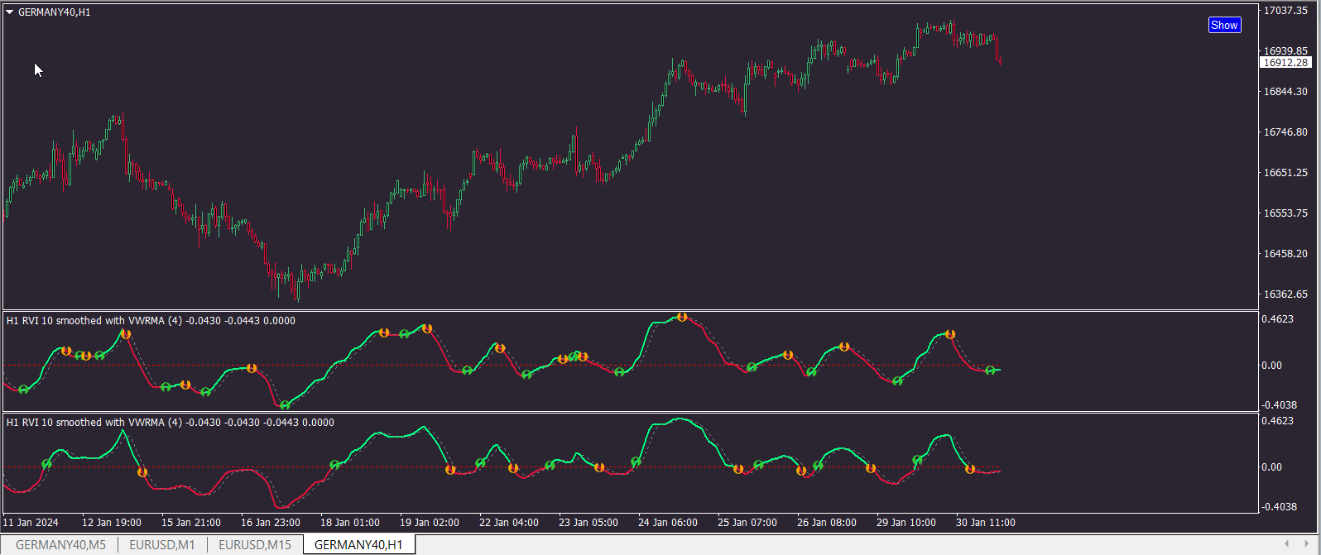1321x555 pixels.
Task: Click the first green zero-cross marker in lower RVI panel
Action: coord(46,464)
